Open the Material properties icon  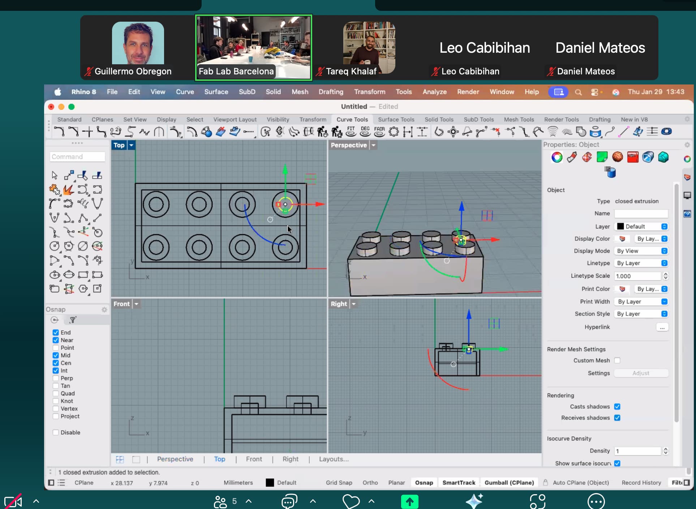(x=572, y=157)
